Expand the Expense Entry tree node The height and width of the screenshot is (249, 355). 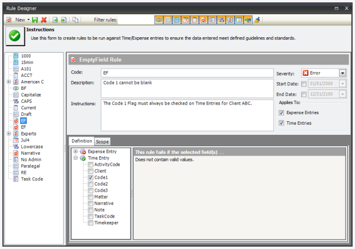pyautogui.click(x=75, y=152)
